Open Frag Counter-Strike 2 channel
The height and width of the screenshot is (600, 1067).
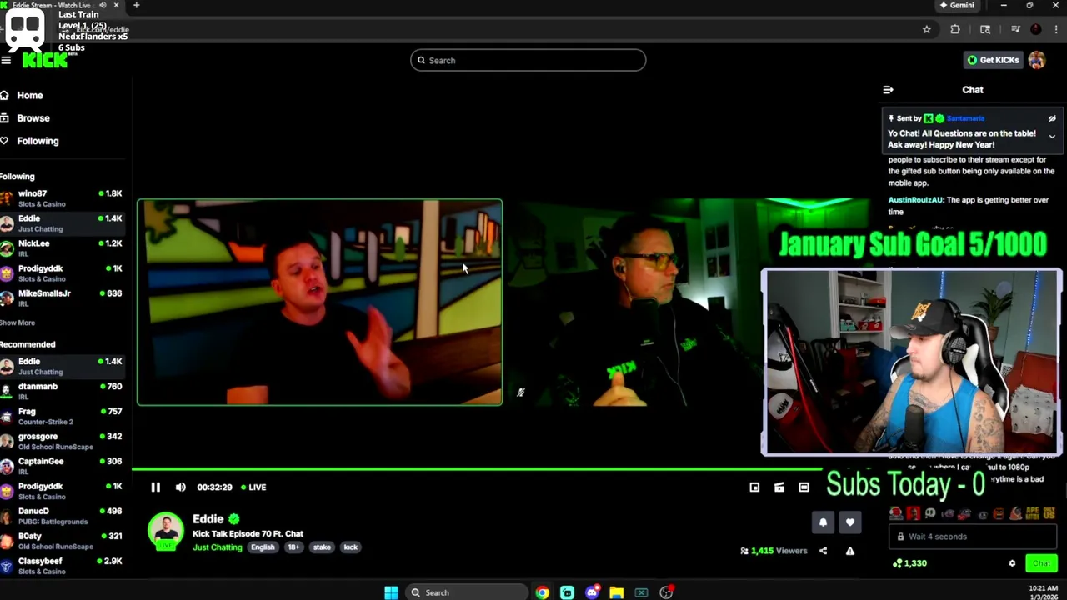coord(63,416)
